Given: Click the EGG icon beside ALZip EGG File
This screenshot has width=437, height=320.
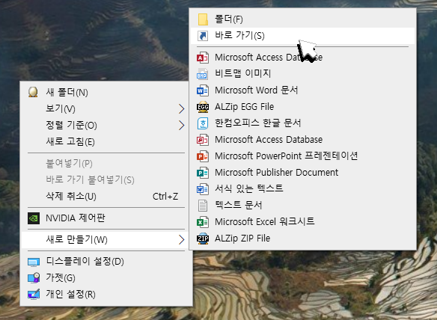Looking at the screenshot, I should [x=203, y=107].
